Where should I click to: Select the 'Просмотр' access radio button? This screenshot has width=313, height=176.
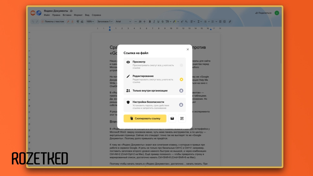click(181, 65)
